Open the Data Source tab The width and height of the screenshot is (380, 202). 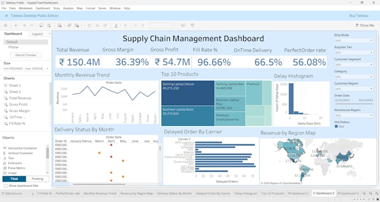(12, 193)
